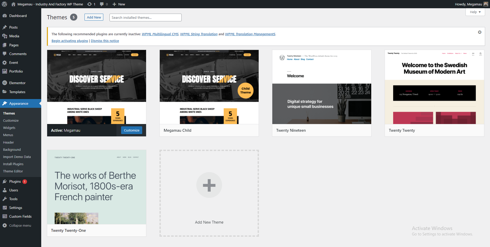Open WPML Multilingual CMS link
The height and width of the screenshot is (247, 490).
point(160,34)
